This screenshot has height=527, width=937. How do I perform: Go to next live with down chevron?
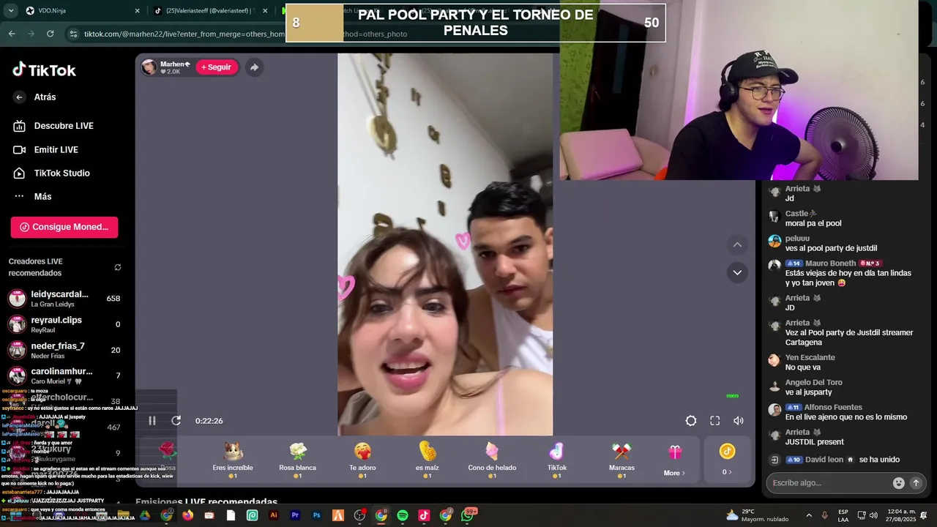click(x=737, y=272)
